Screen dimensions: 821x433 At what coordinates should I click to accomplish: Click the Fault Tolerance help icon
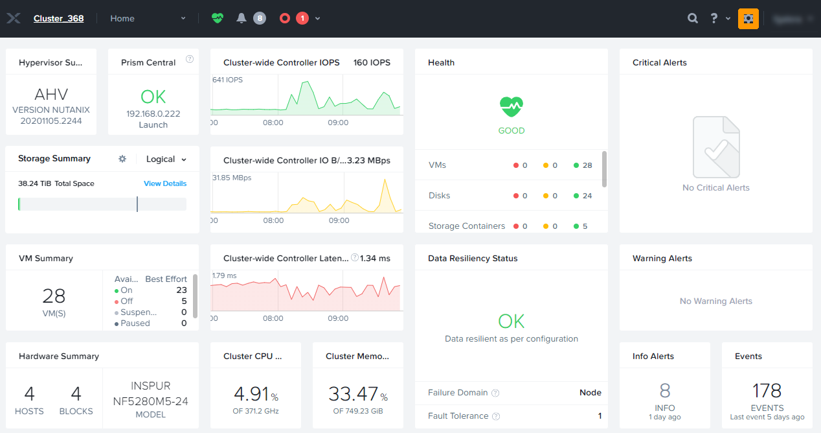(x=496, y=416)
